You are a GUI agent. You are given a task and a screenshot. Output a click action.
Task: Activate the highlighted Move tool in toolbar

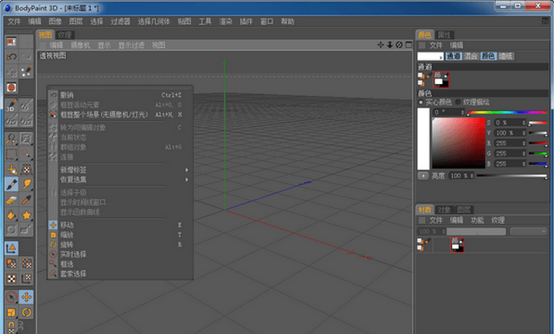tap(26, 297)
